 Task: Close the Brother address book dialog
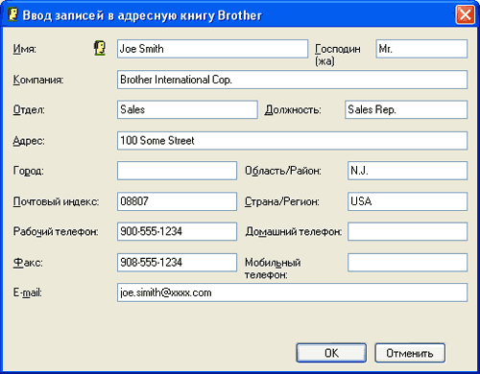tap(465, 14)
